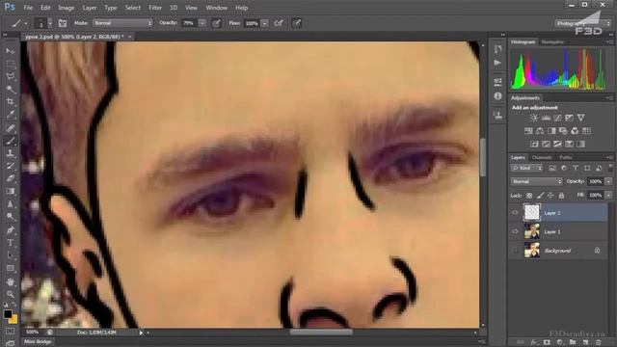Viewport: 617px width, 347px height.
Task: Toggle lock position icon
Action: 550,195
